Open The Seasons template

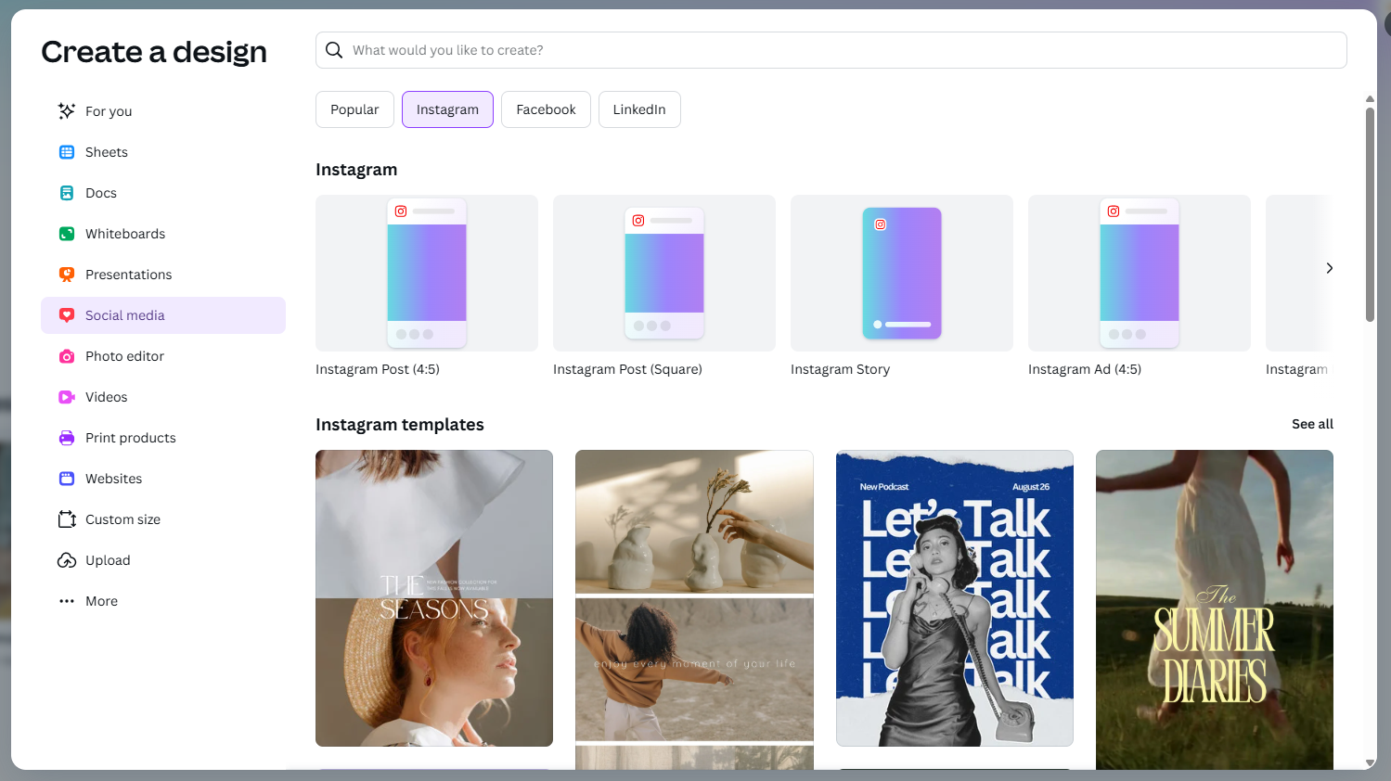pos(434,598)
